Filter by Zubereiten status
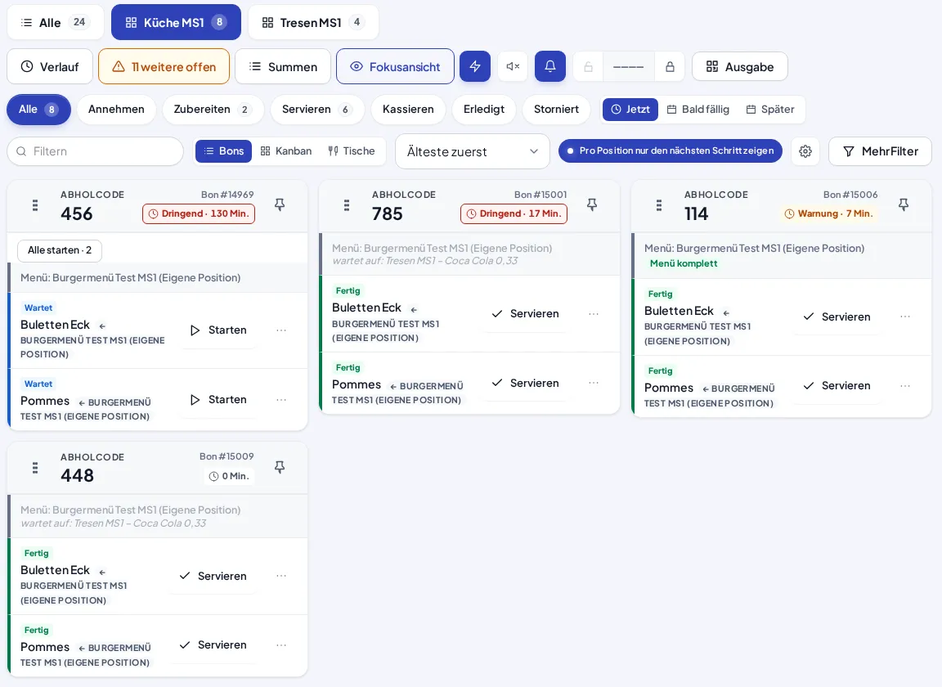 point(213,110)
